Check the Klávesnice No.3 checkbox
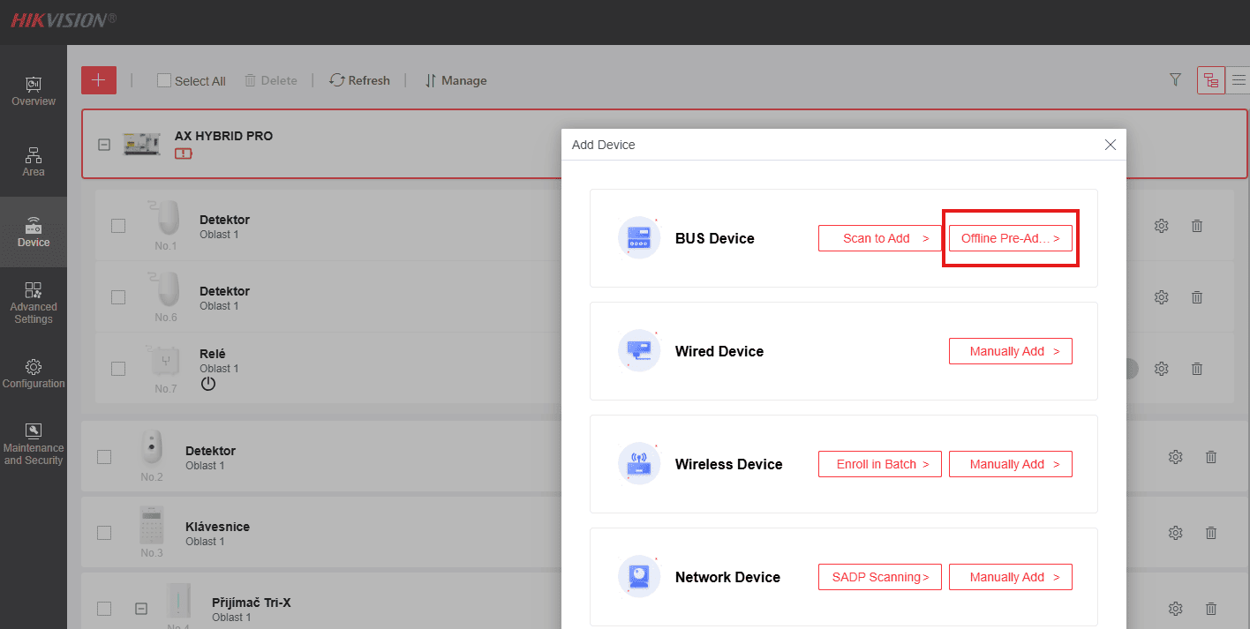1250x629 pixels. (104, 533)
